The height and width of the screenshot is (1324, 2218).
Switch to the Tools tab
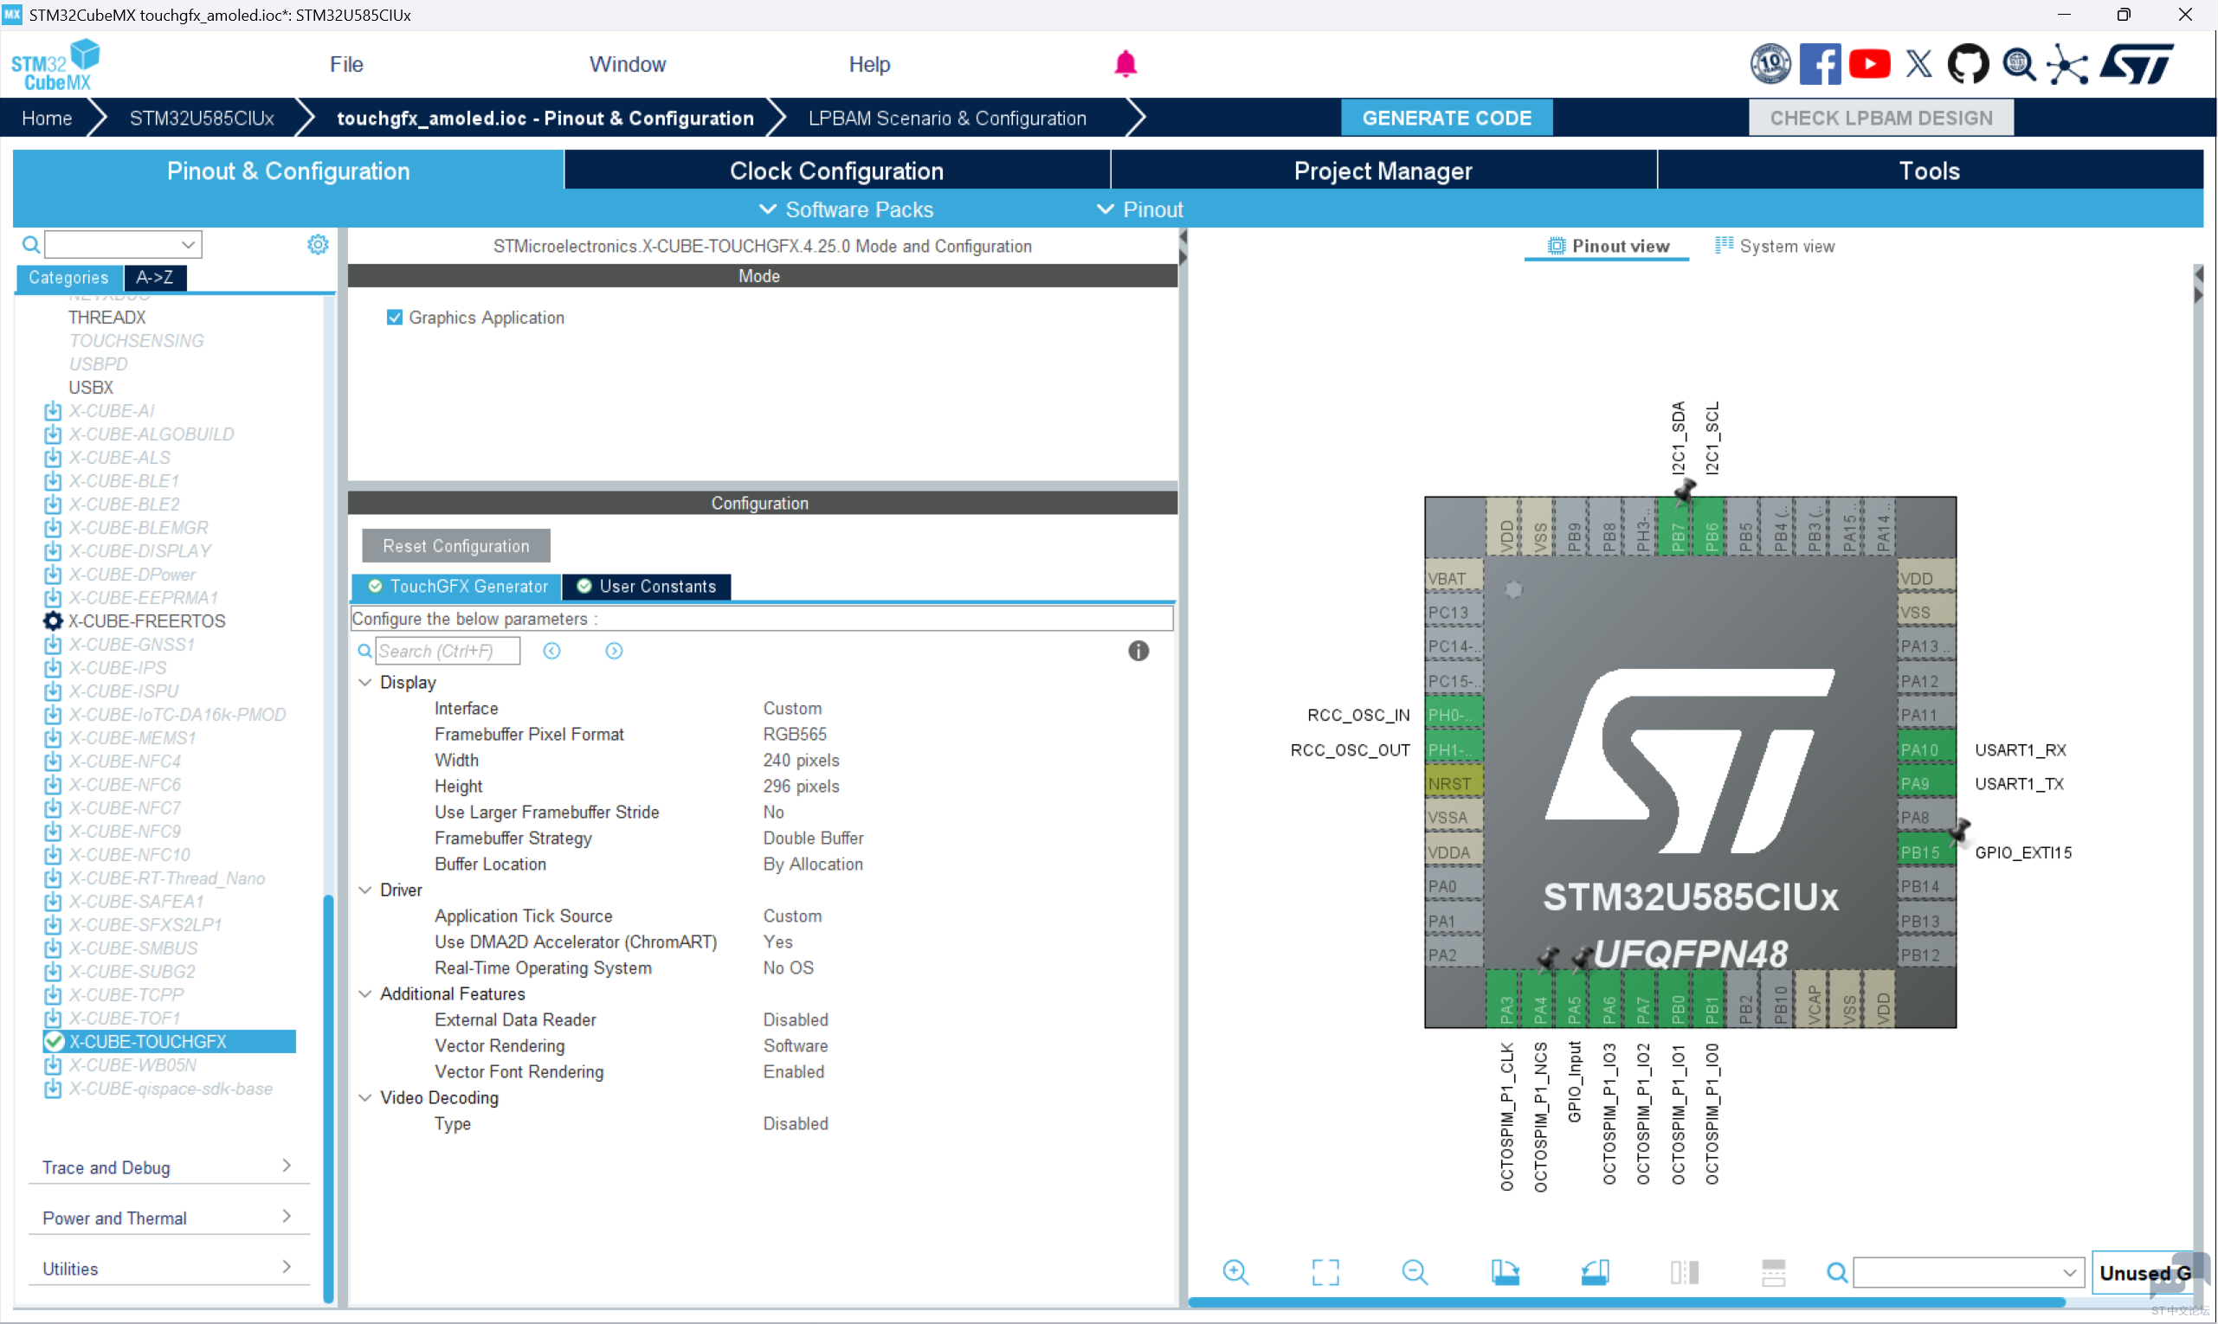(1929, 170)
